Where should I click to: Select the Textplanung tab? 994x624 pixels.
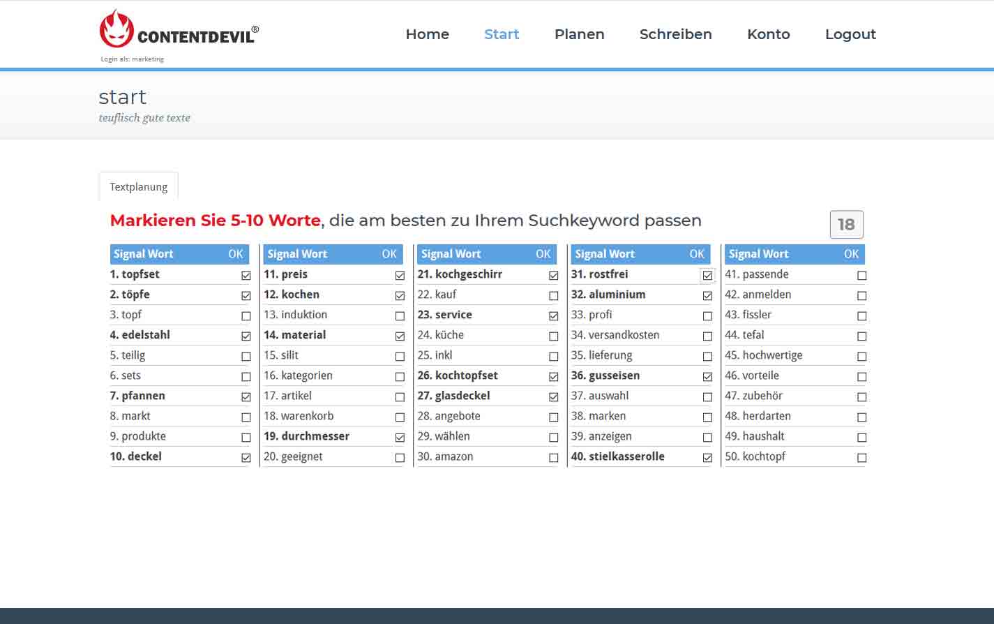(139, 187)
